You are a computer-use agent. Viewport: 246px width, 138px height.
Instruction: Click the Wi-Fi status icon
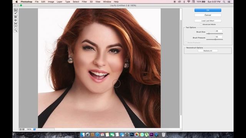tap(189, 2)
